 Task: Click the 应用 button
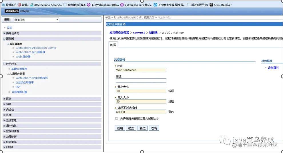120,128
